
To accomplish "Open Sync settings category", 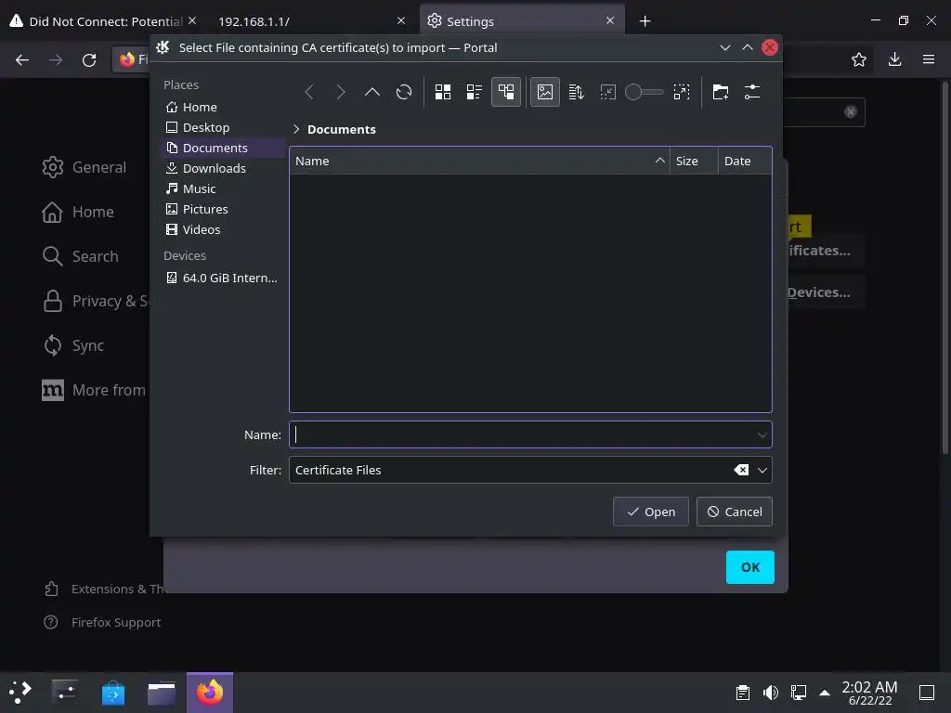I will point(74,345).
